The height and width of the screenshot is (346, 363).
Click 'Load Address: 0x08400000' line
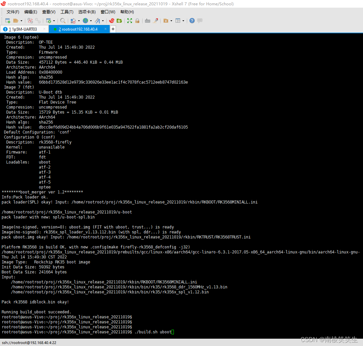34,72
